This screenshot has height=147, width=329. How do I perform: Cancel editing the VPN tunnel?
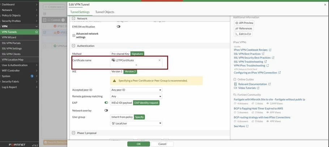(x=162, y=144)
